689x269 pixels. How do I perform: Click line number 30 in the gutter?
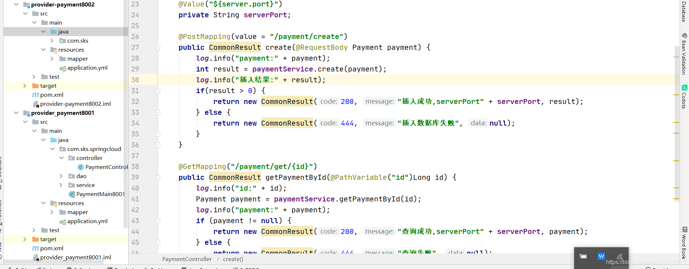(135, 80)
